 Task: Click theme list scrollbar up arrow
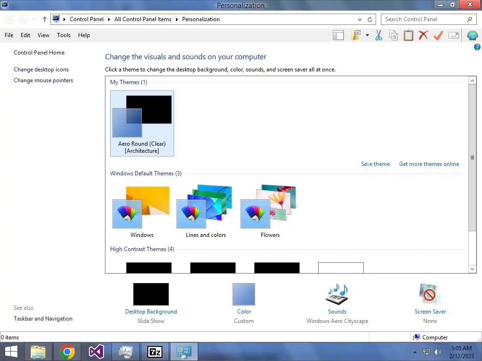click(x=473, y=80)
